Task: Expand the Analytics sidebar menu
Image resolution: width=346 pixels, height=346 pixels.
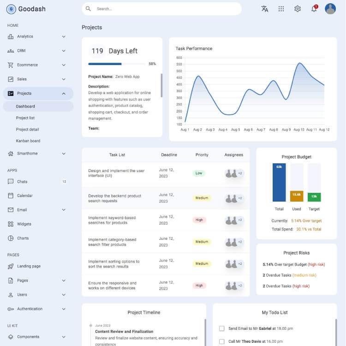Action: coord(64,36)
